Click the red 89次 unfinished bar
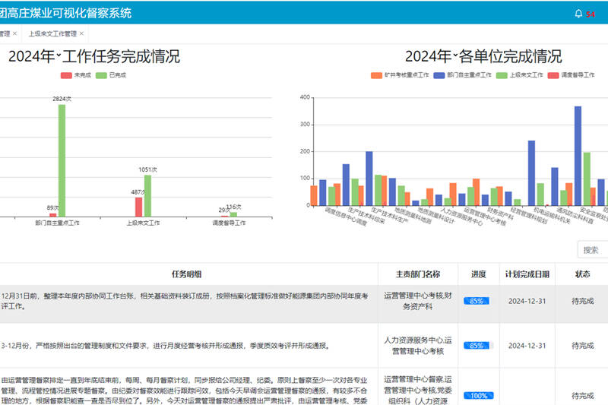 point(53,215)
